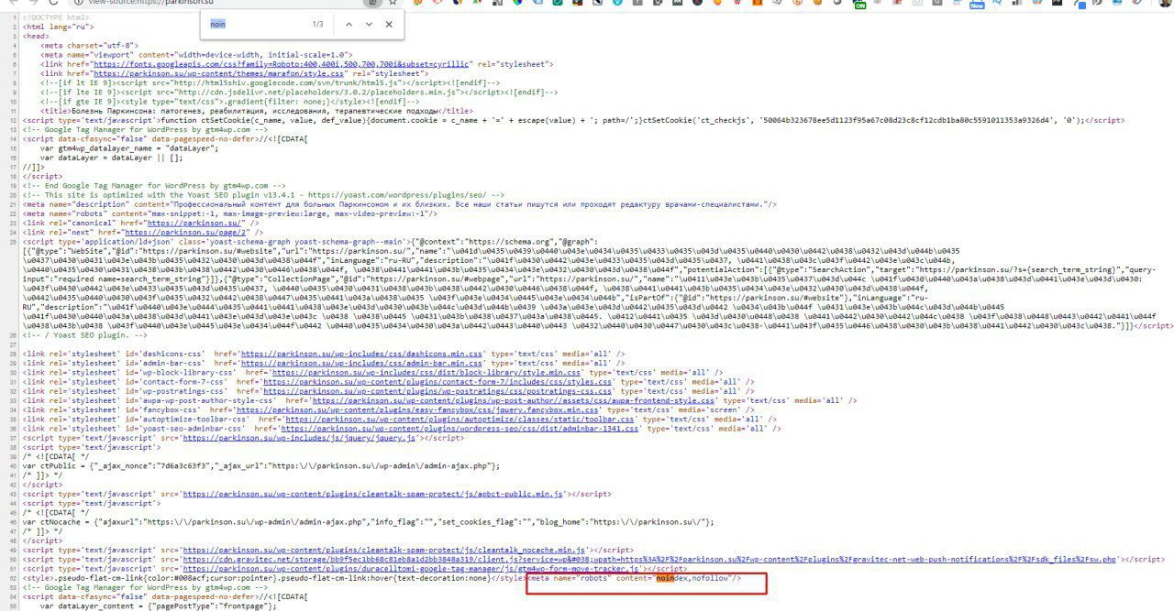Click the 'html5shiv.googlecode.com' comment line

point(271,82)
